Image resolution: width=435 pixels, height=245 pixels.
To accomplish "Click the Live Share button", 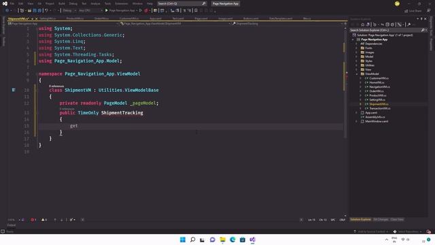I will [413, 11].
